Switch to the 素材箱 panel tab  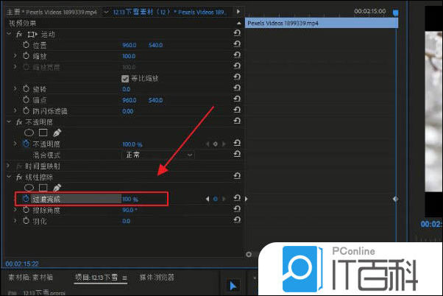point(30,278)
